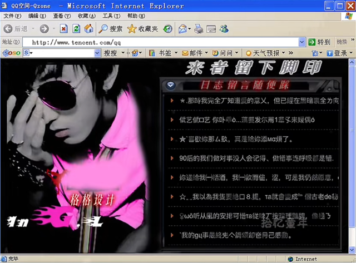Expand the 搜搜 dropdown arrow
The image size is (356, 263).
pos(123,53)
